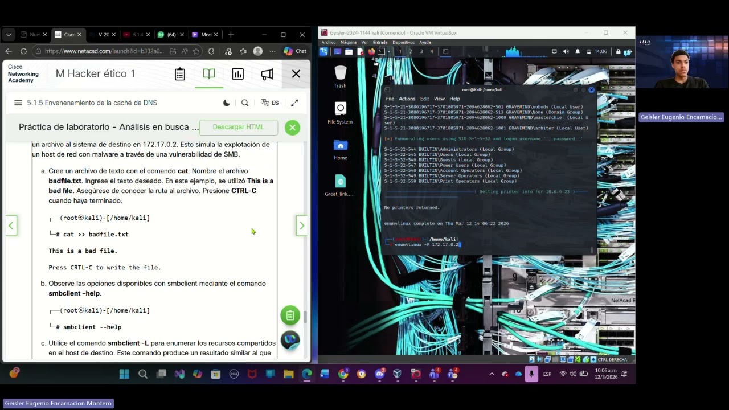Screen dimensions: 729x410
Task: Open Kali notifications bell icon
Action: [x=578, y=51]
